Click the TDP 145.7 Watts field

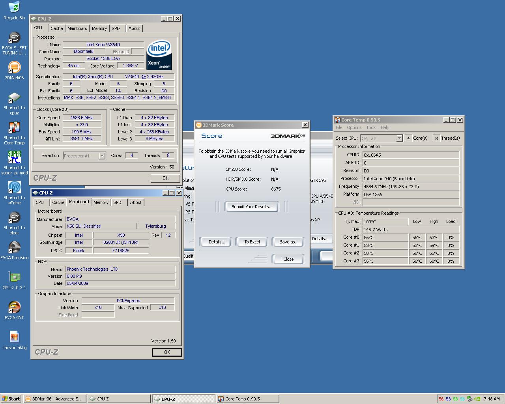[x=411, y=230]
